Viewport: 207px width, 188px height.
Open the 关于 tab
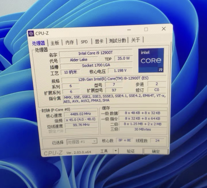[135, 40]
